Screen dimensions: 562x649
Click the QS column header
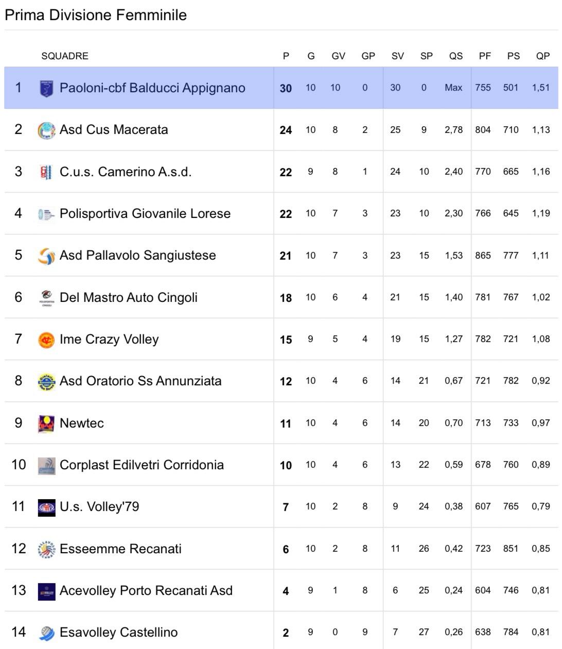click(455, 56)
